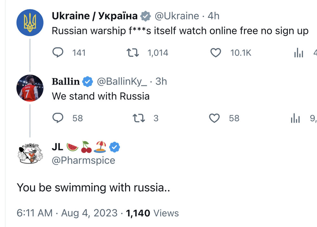
Task: View analytics icon on Ukraine's tweet
Action: click(x=299, y=53)
